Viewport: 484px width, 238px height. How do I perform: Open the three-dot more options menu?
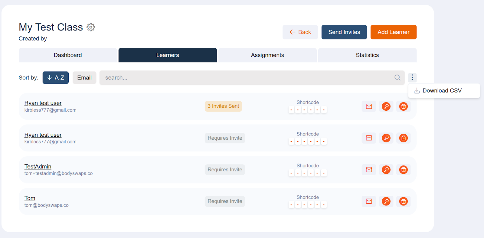(412, 78)
